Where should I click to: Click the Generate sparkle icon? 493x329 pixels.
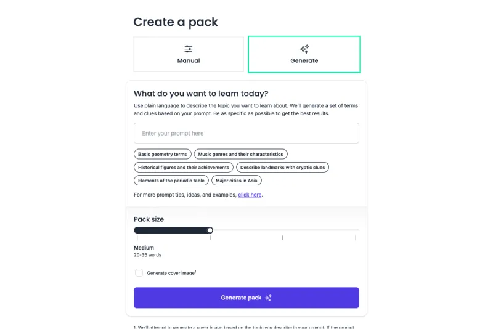pos(304,49)
